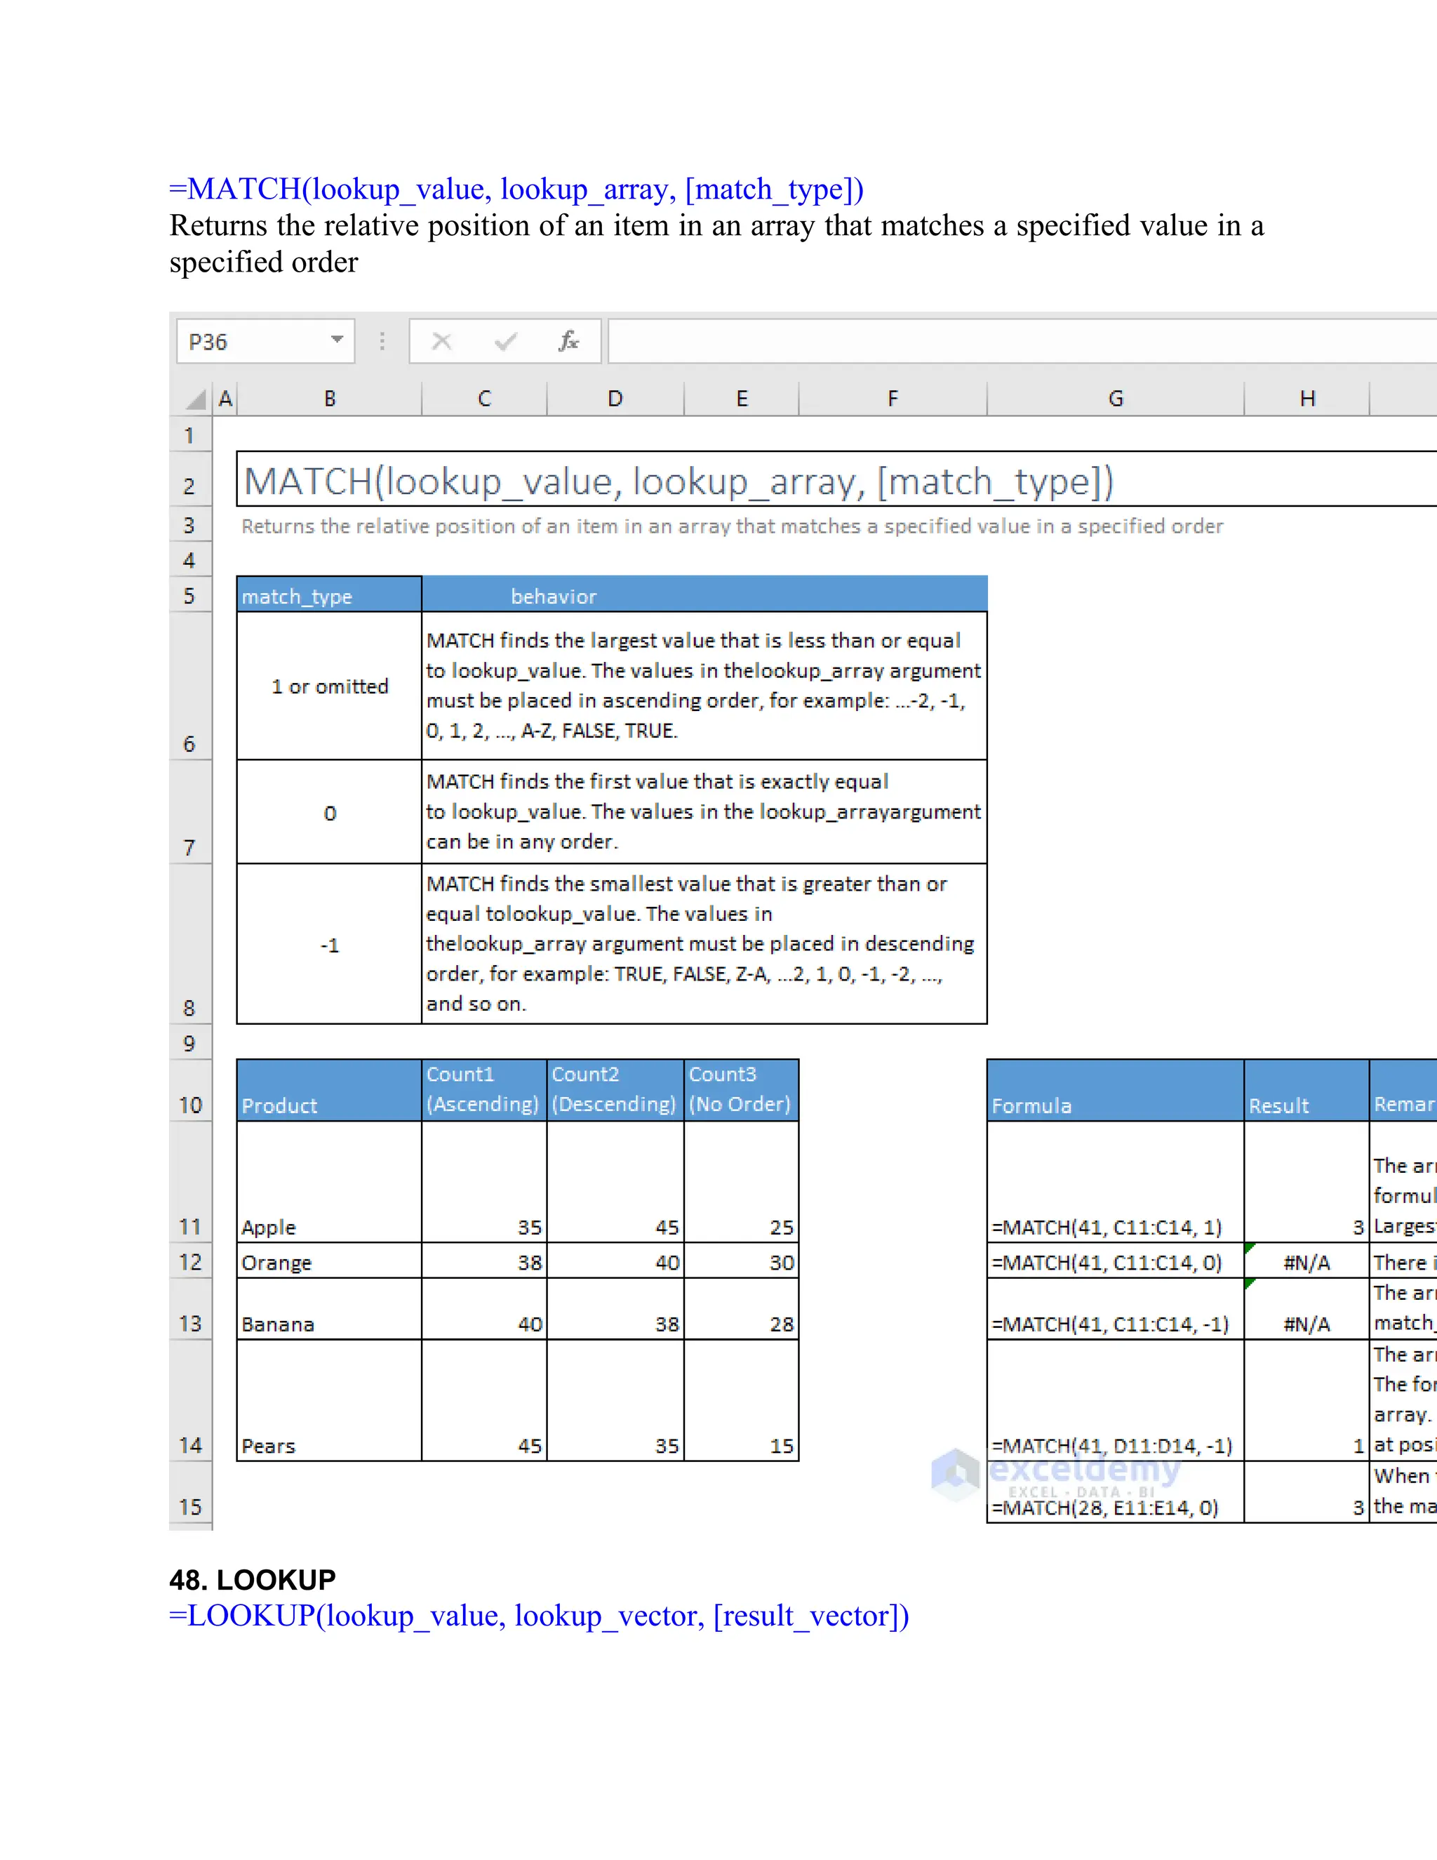Click the 'Apple' cell
This screenshot has height=1860, width=1437.
330,1182
